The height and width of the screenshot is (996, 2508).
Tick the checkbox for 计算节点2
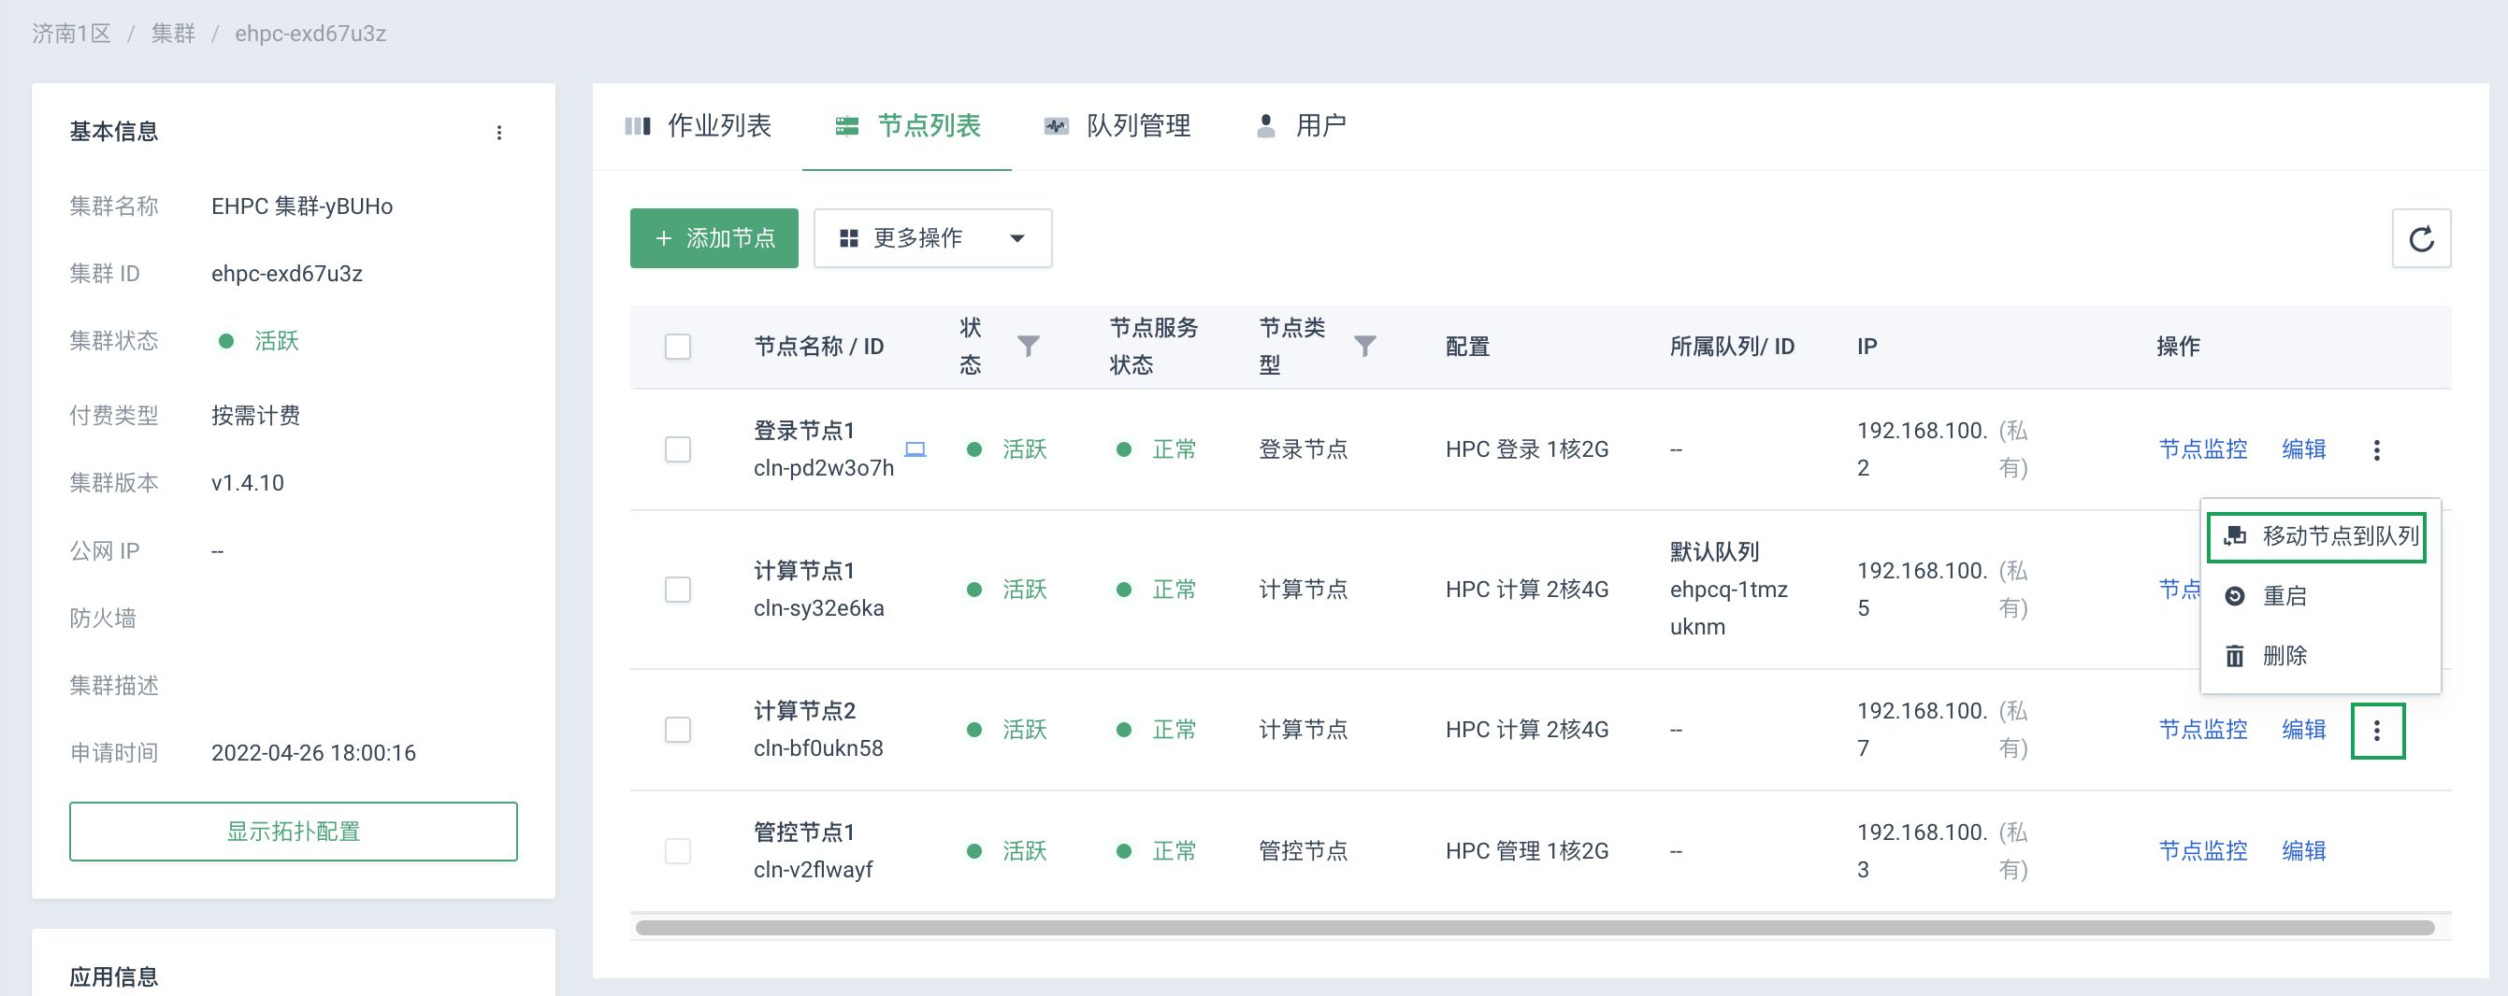click(x=678, y=730)
